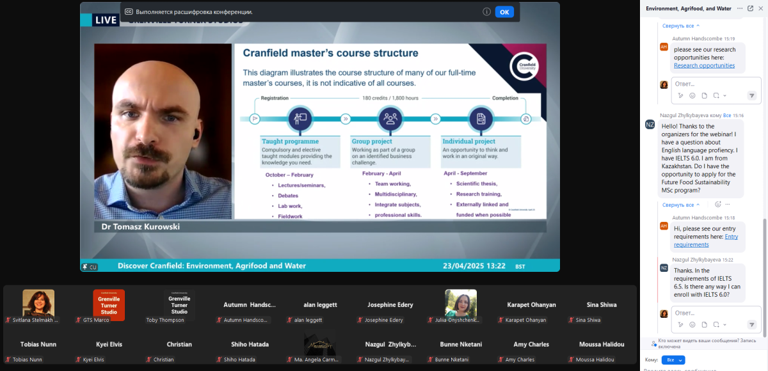
Task: Add a reaction to Nazgul's IELTS 6.0 question
Action: pos(718,205)
